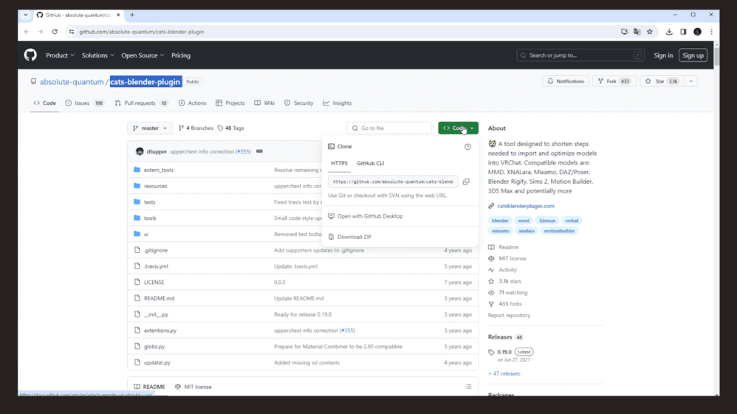Reload the page with browser refresh icon

(x=55, y=32)
